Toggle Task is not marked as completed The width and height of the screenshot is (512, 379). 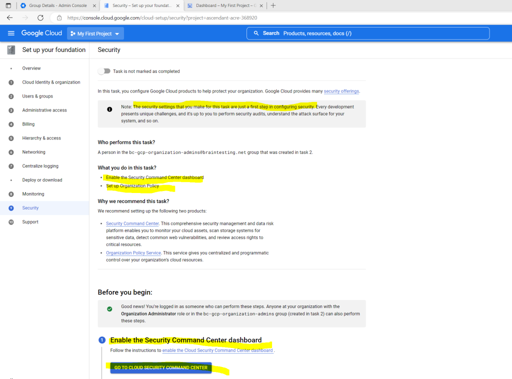[104, 71]
